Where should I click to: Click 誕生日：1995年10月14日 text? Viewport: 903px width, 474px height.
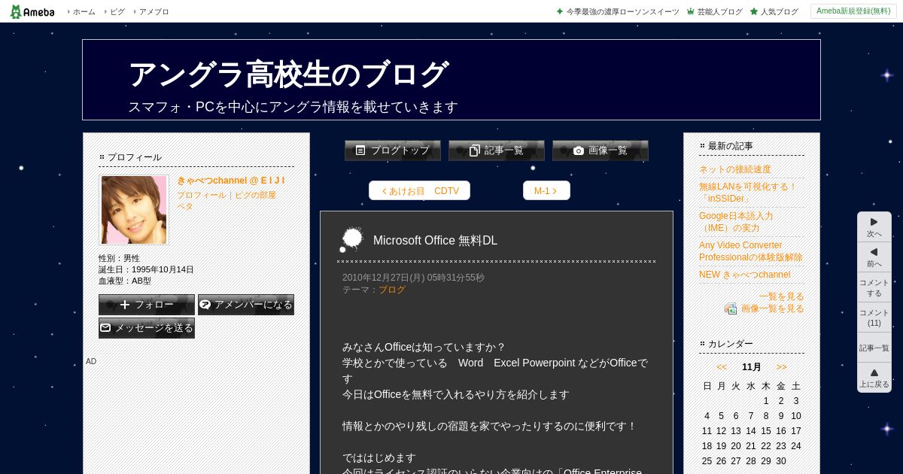coord(146,269)
